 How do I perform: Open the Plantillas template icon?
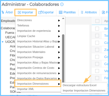60,12
